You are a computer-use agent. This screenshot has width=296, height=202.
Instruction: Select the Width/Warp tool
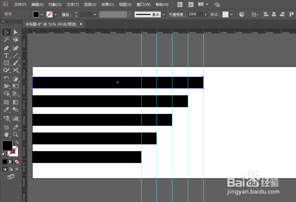[6, 86]
